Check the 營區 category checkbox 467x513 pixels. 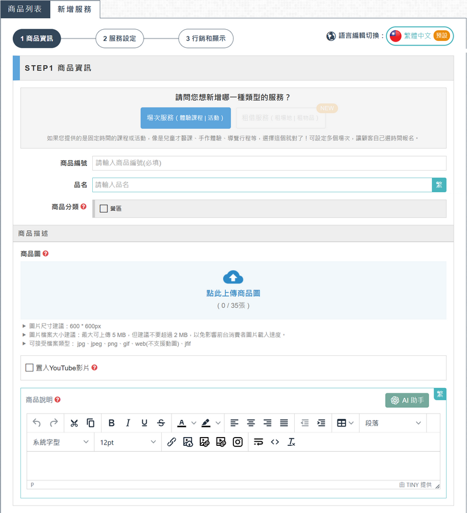104,209
